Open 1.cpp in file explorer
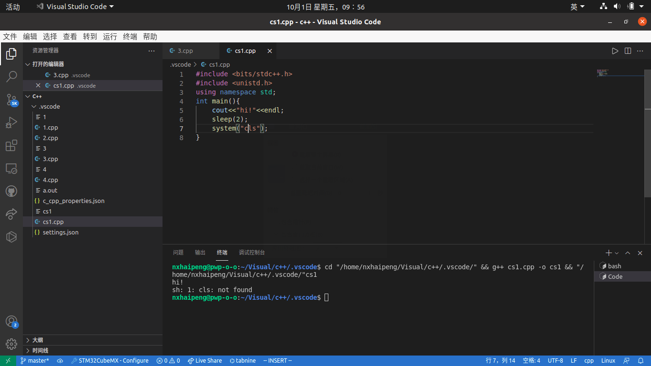The image size is (651, 366). (x=92, y=128)
